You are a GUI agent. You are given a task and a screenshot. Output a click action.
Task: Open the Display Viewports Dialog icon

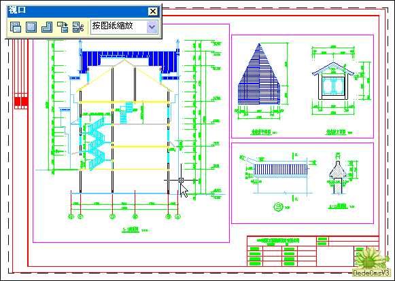tap(16, 27)
